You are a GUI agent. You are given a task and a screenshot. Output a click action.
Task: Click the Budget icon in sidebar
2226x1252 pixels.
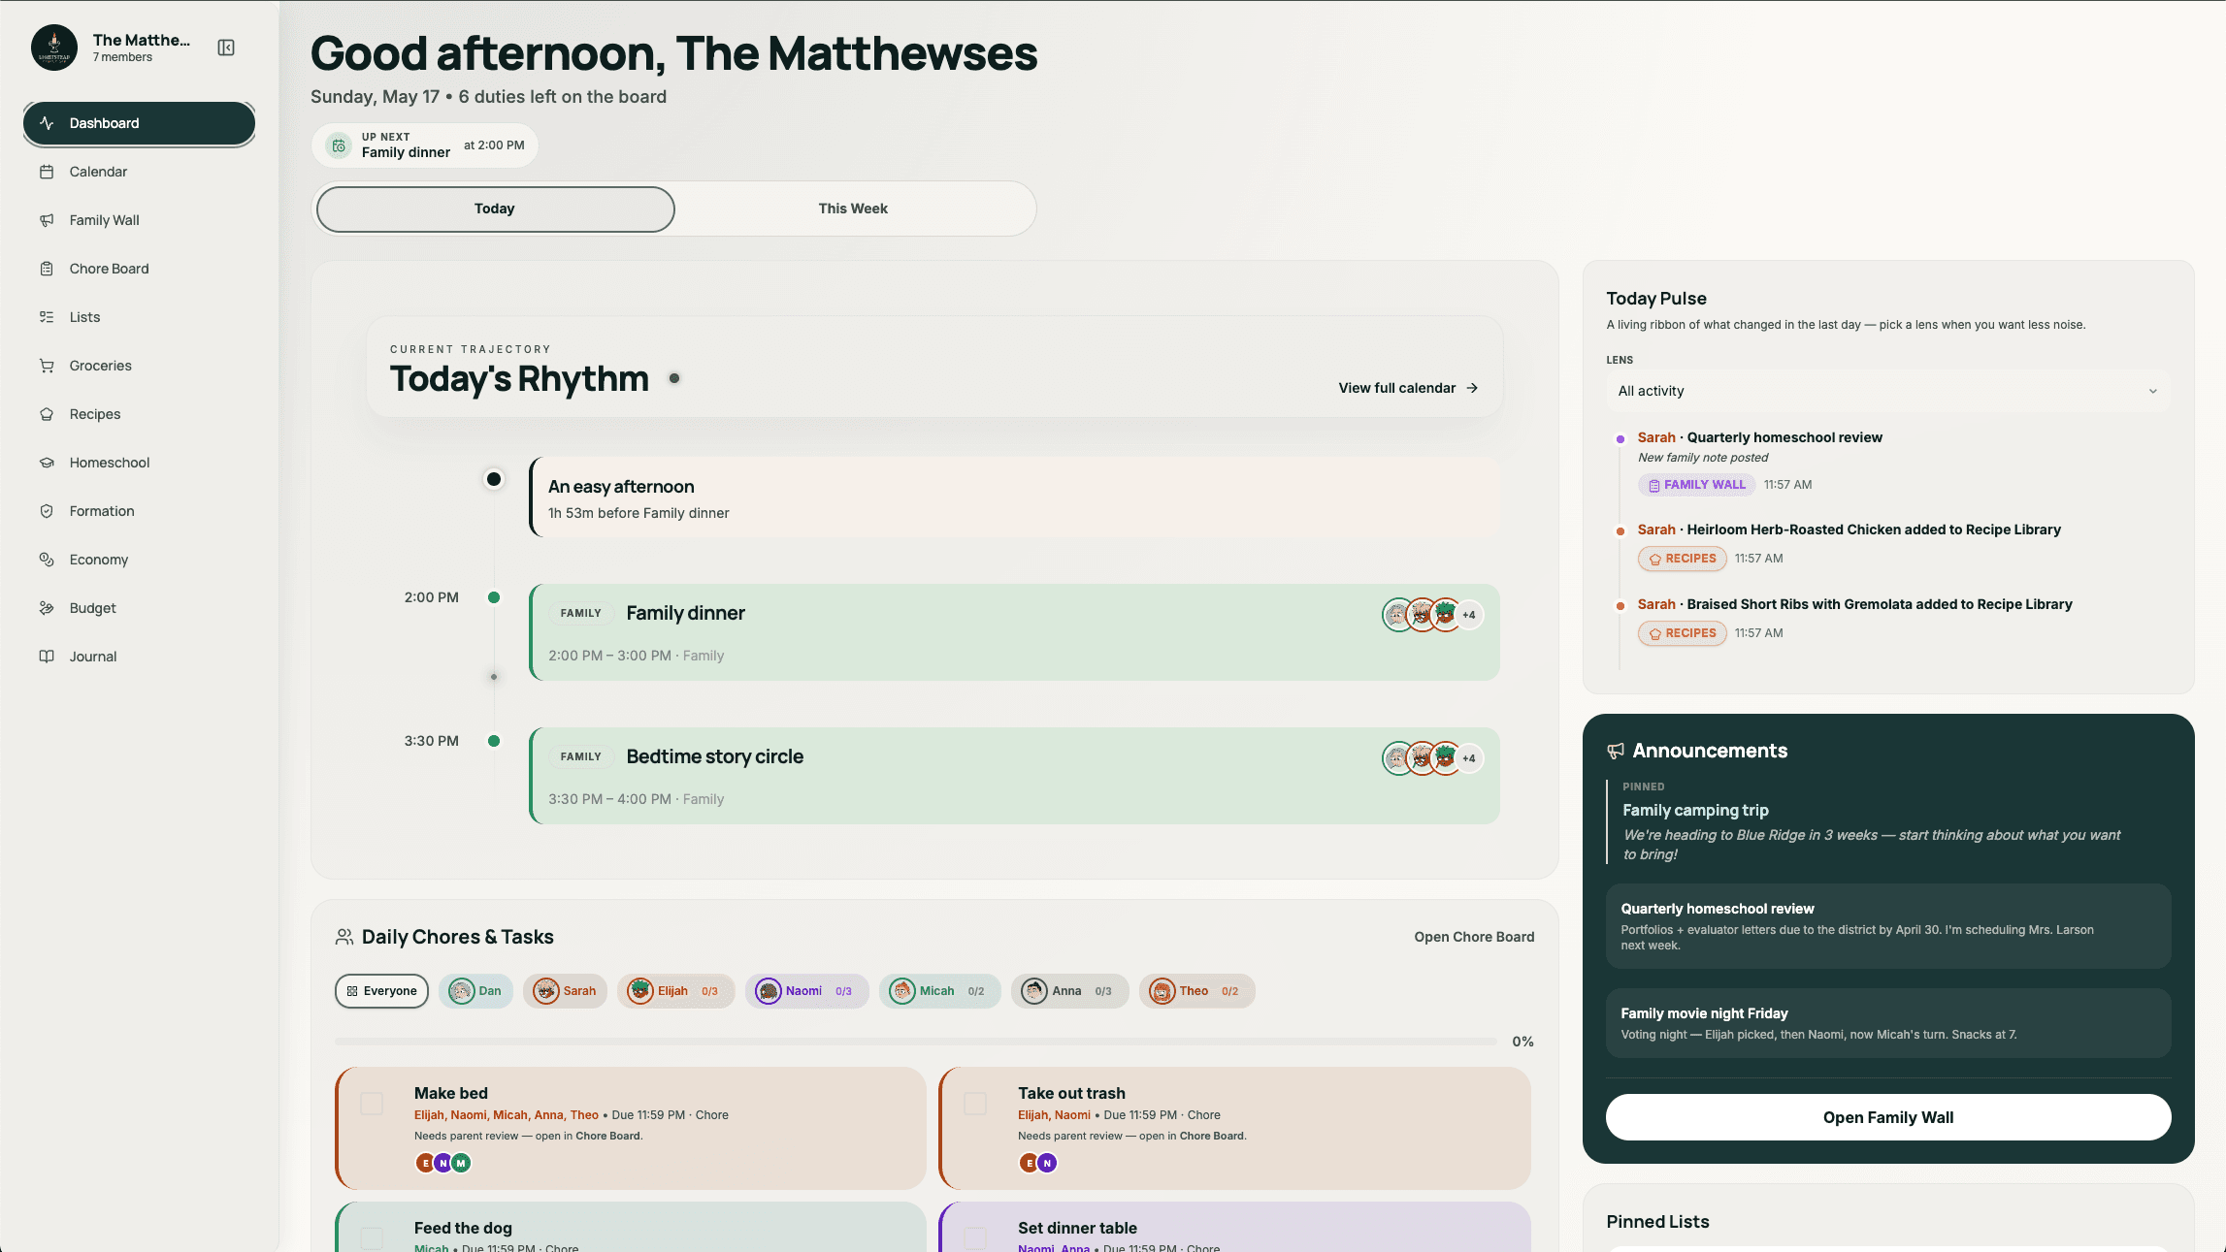click(x=47, y=608)
